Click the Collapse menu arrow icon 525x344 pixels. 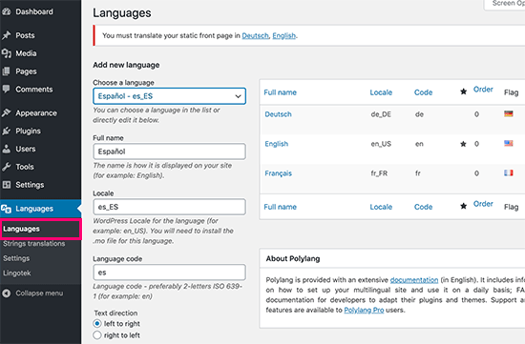click(x=7, y=293)
